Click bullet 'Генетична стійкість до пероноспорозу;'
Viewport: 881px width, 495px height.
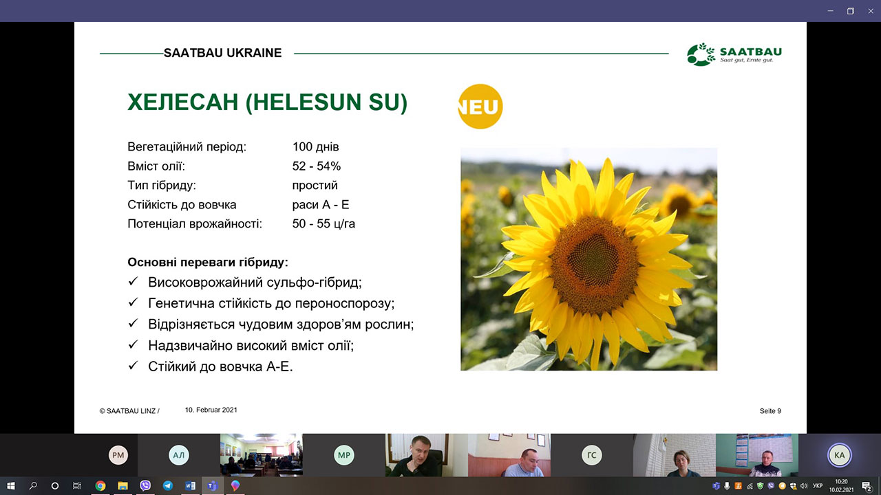(x=271, y=303)
